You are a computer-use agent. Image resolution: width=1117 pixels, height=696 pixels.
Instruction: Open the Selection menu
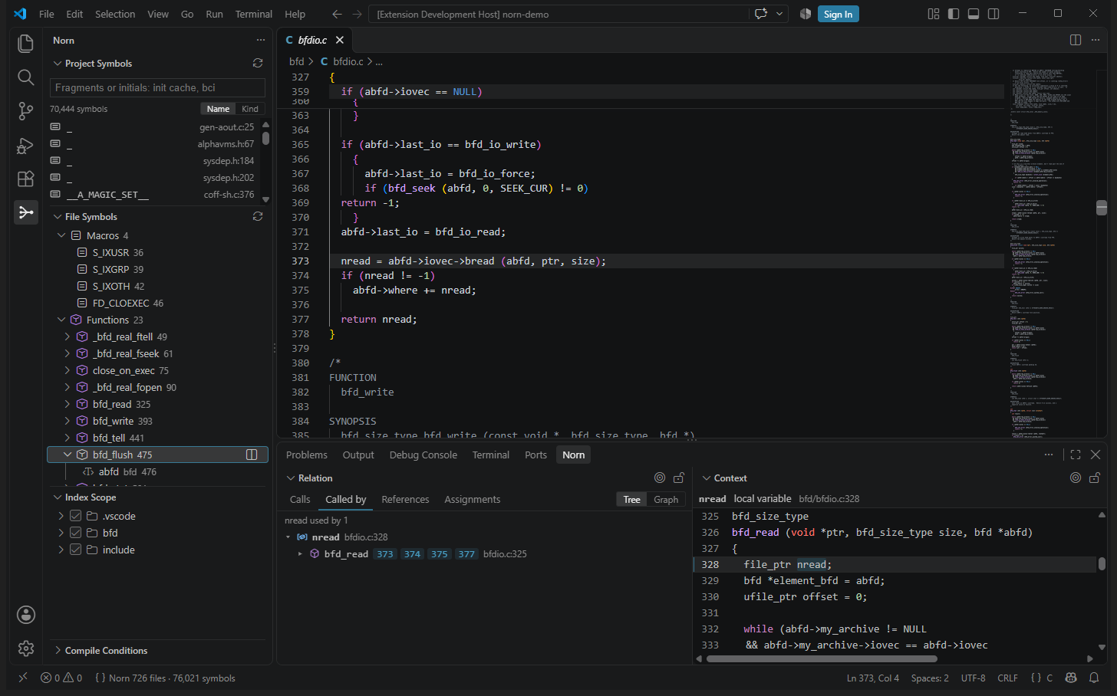pos(115,14)
